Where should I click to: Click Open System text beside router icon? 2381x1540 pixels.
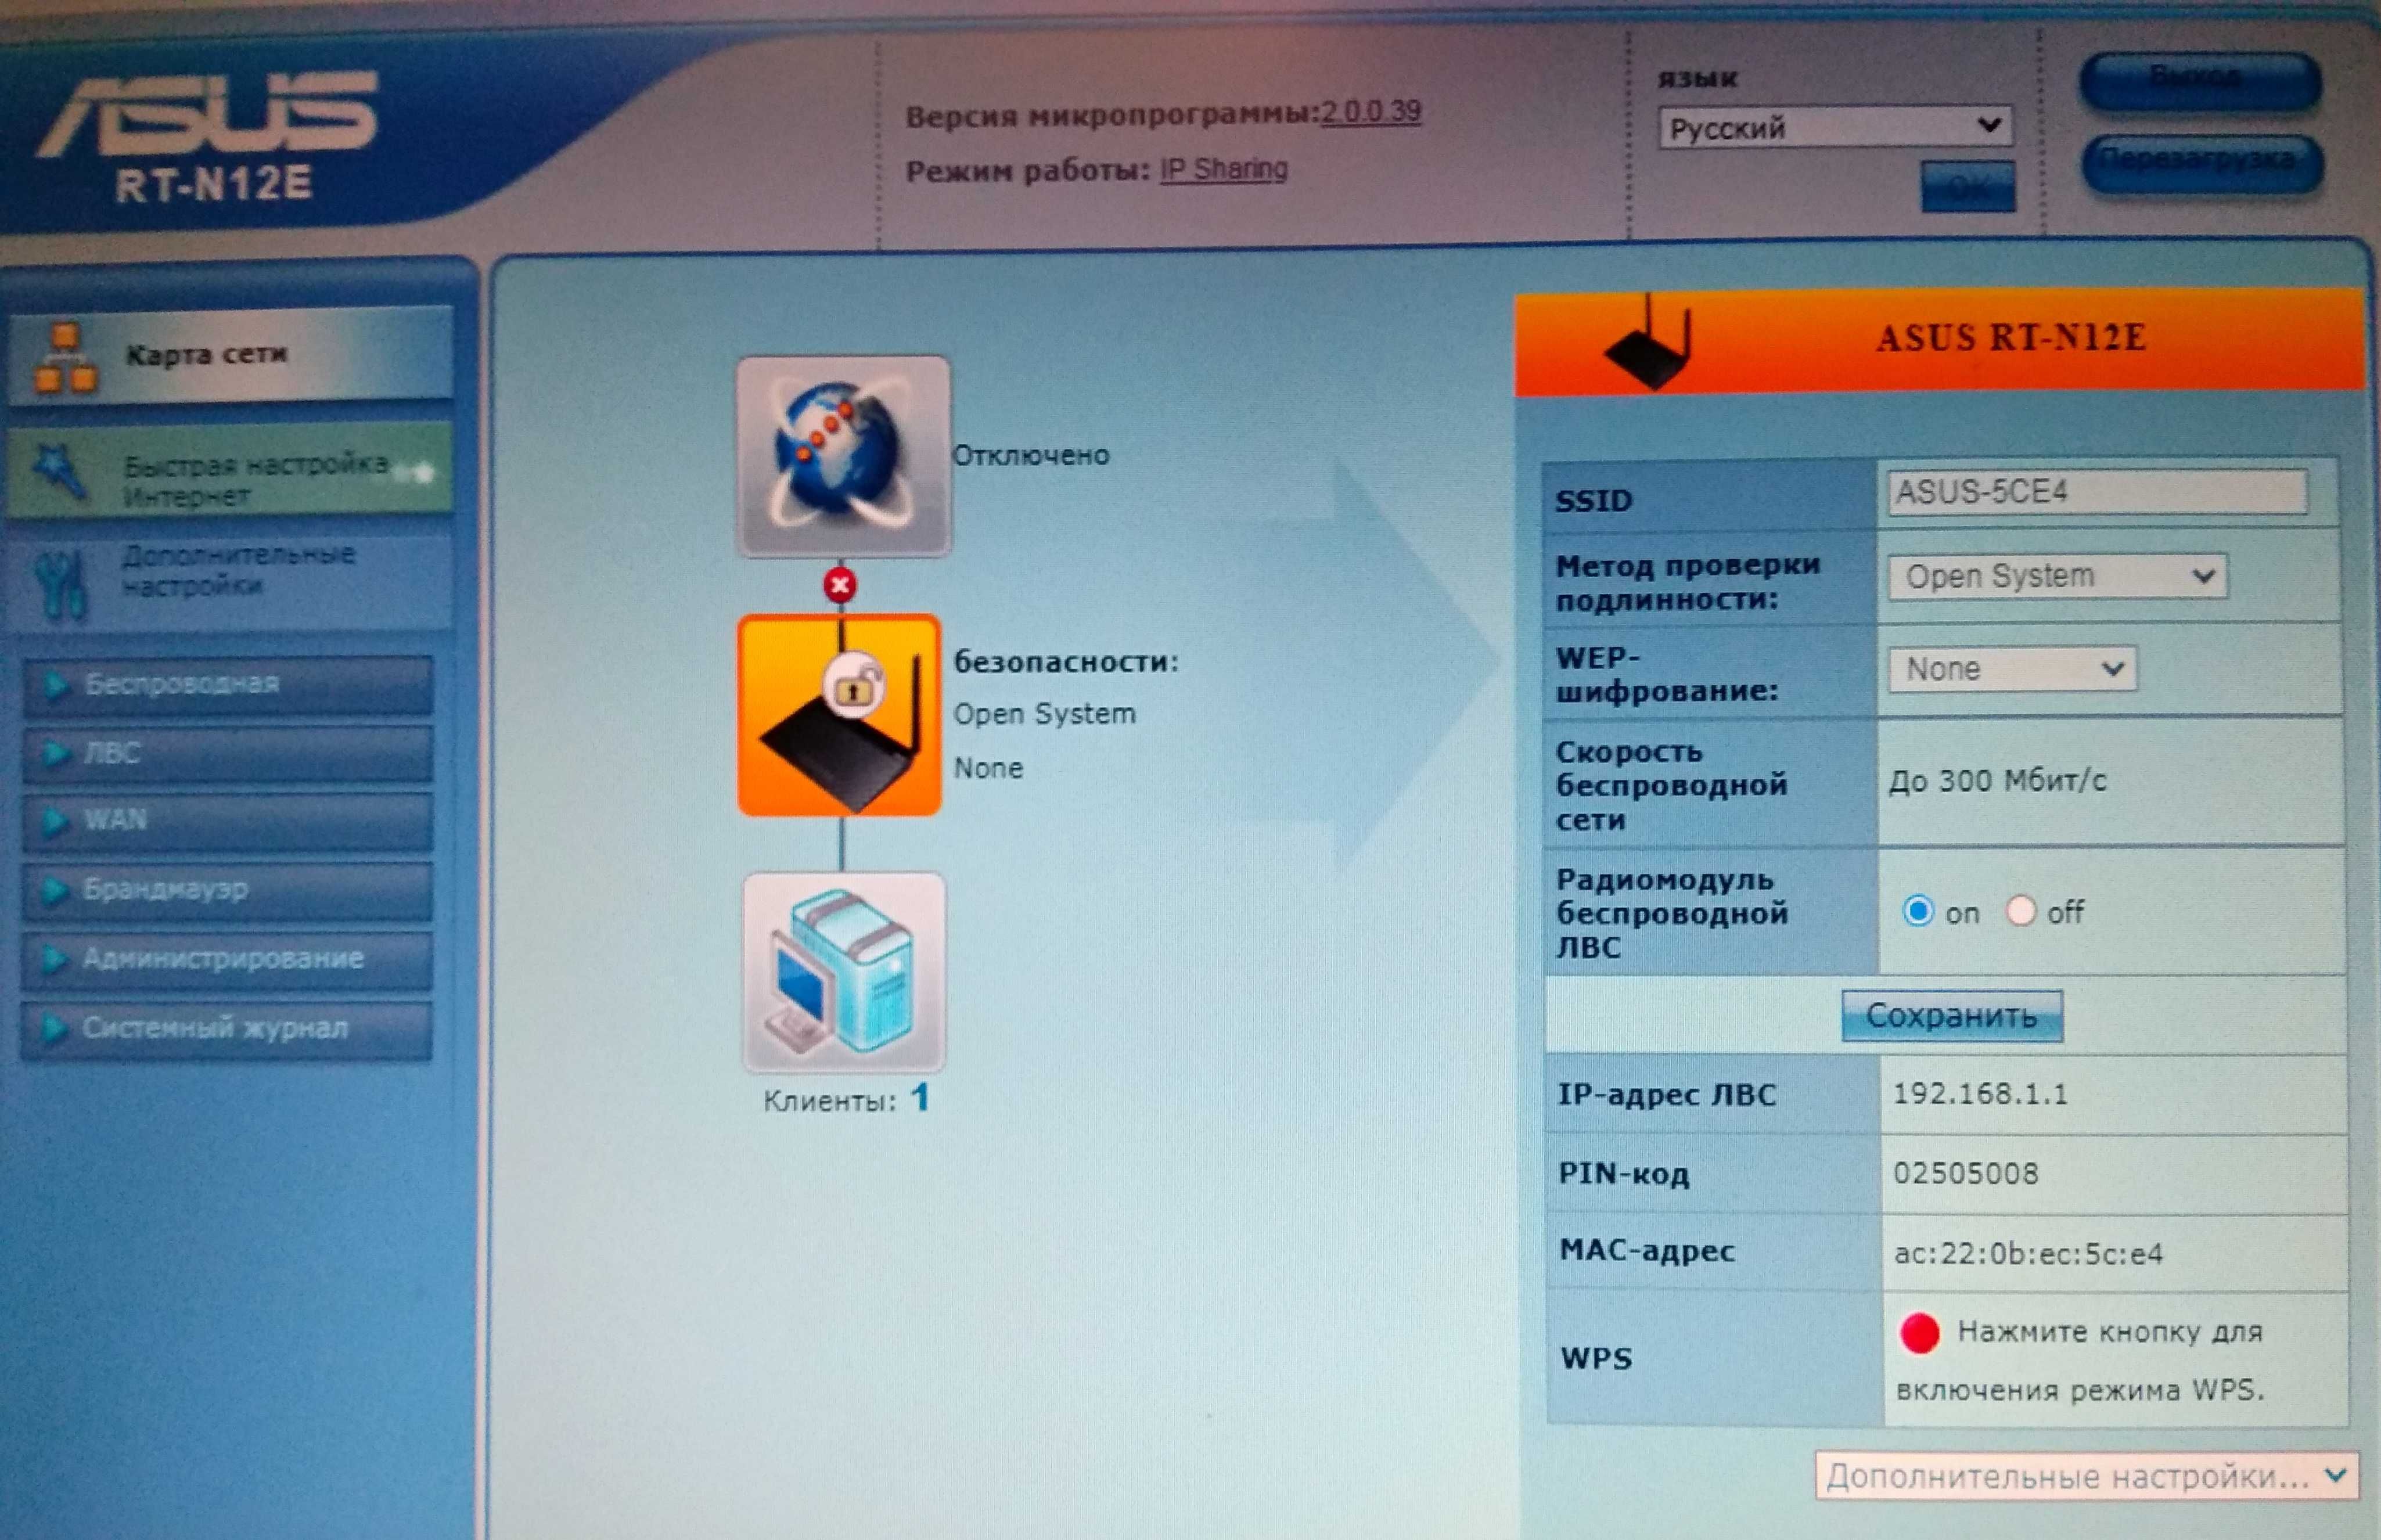click(1044, 714)
